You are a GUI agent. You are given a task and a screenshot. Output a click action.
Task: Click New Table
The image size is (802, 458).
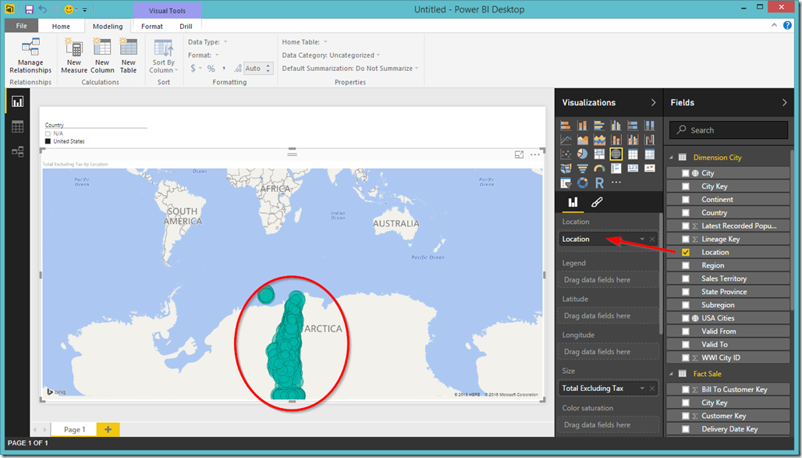(x=129, y=55)
